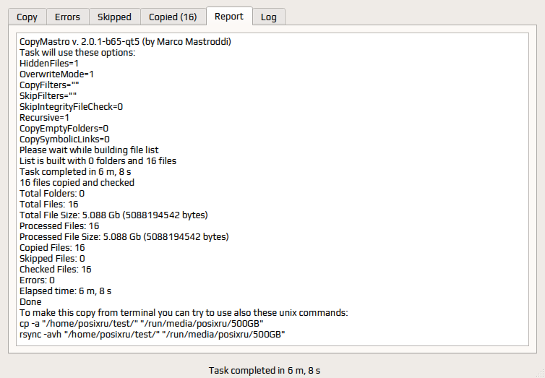Image resolution: width=545 pixels, height=378 pixels.
Task: Click the cp -a command line
Action: click(142, 324)
